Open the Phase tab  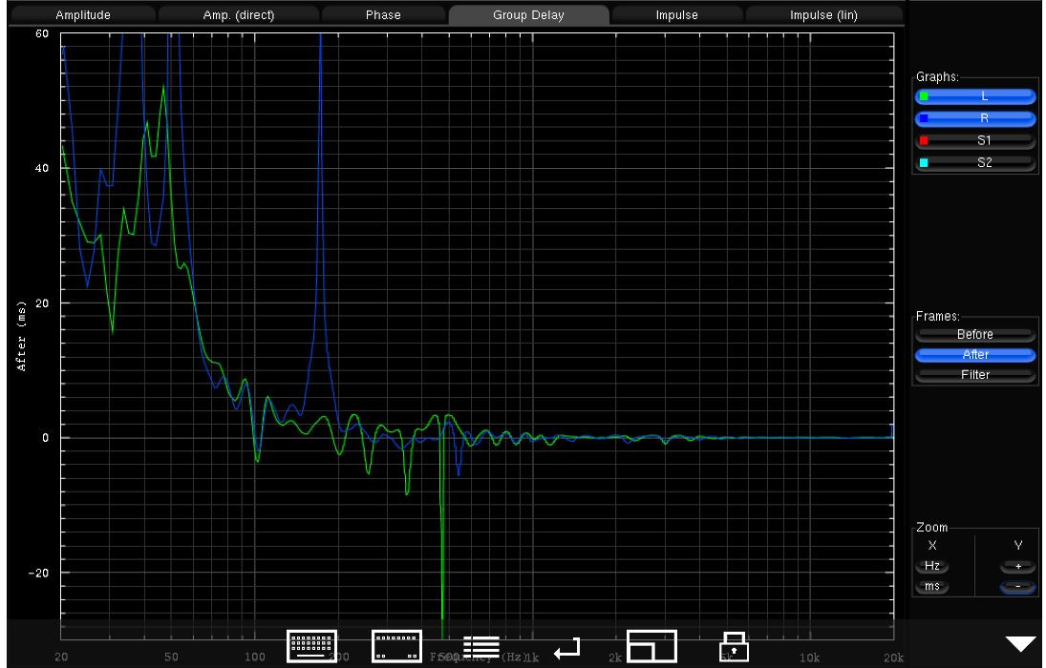[x=383, y=15]
